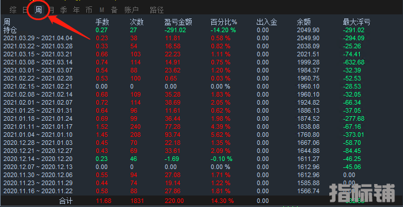Click the -632.68 max floating loss
Image resolution: width=403 pixels, height=207 pixels.
point(353,63)
